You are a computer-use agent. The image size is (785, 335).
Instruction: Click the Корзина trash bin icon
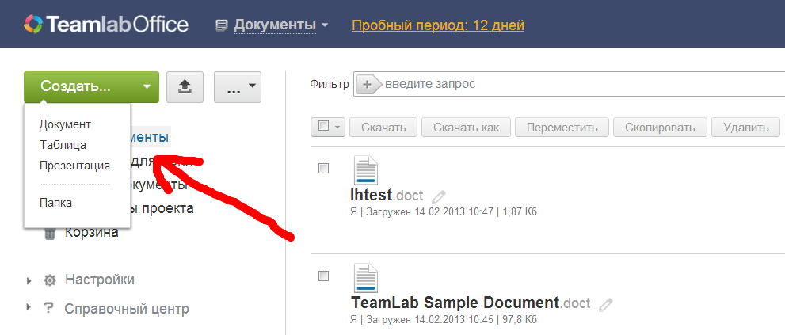click(50, 234)
